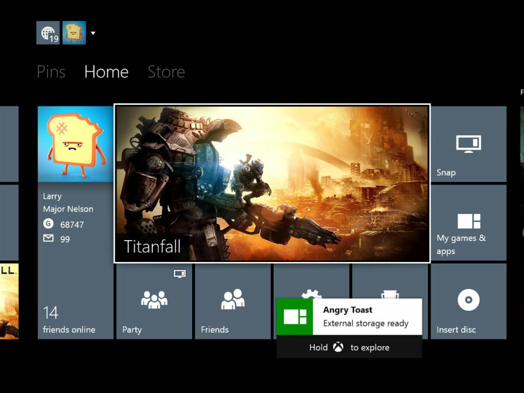Click the Insert disc label

coord(456,329)
